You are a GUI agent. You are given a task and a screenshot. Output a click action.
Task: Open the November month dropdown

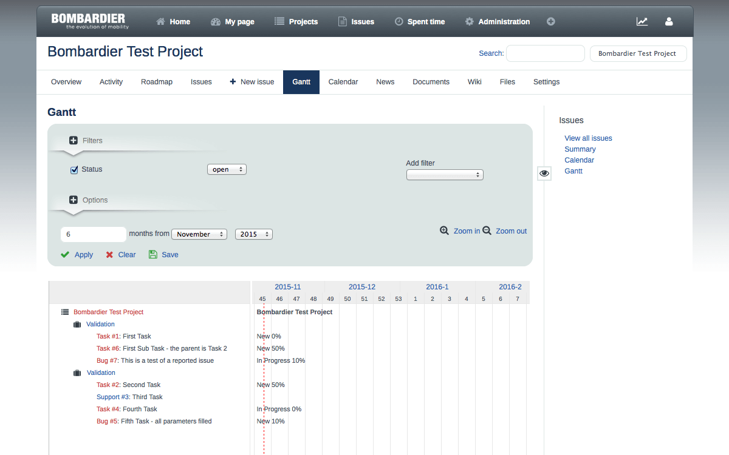point(199,234)
